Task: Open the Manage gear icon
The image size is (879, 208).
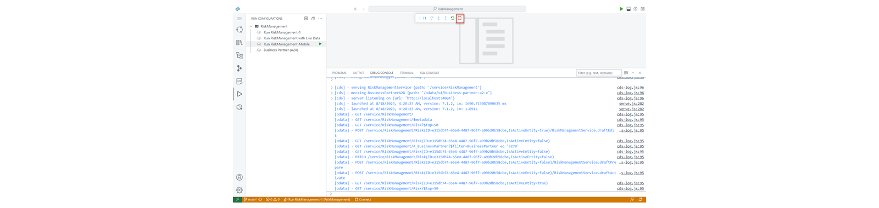Action: point(239,190)
